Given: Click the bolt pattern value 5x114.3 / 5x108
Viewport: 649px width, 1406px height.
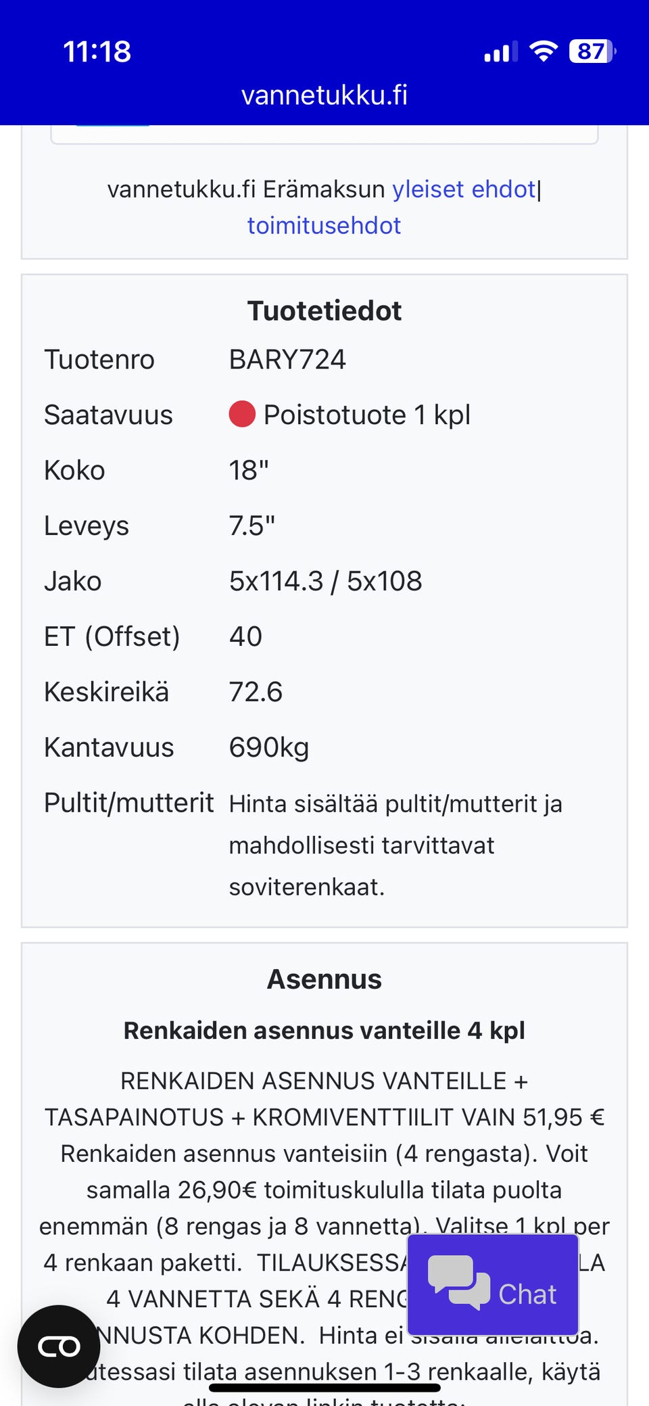Looking at the screenshot, I should [x=325, y=582].
